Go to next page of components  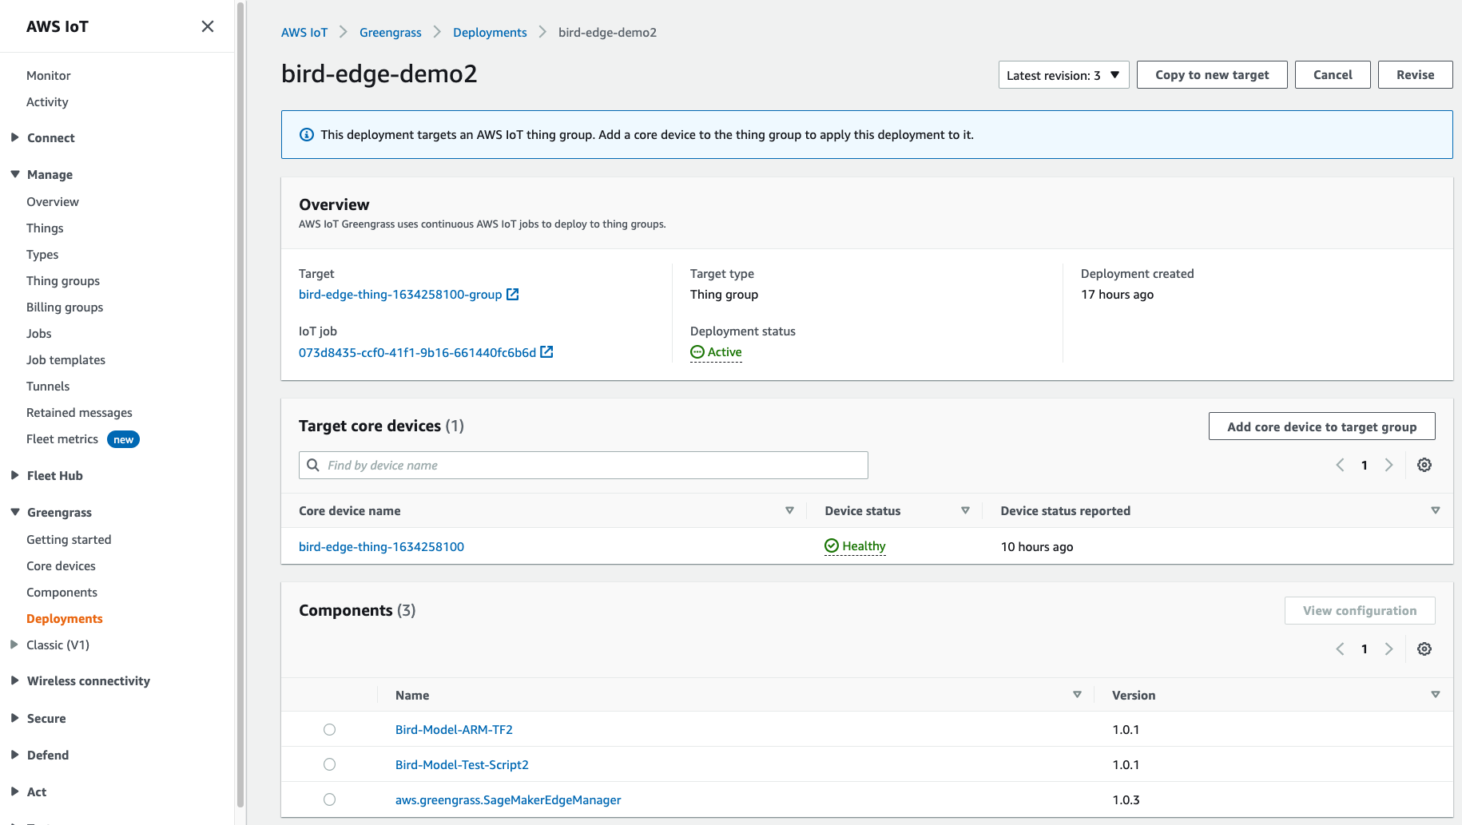tap(1389, 649)
